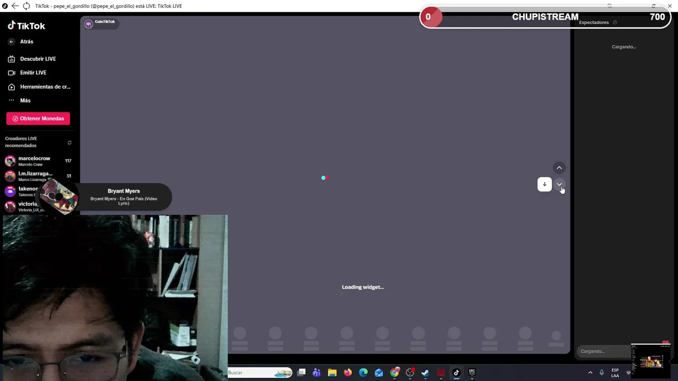Open Epic Games Launcher from taskbar
Screen dimensions: 678x381
pos(472,373)
